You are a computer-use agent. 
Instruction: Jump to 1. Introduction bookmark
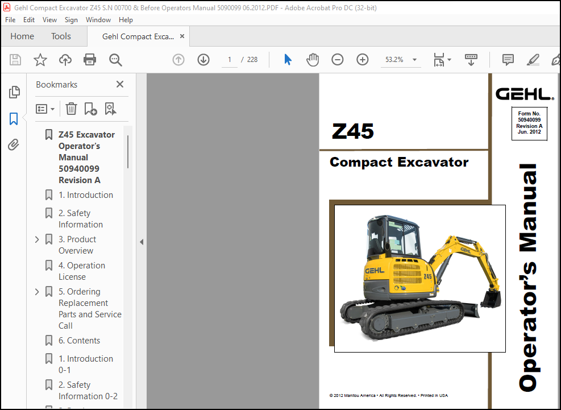[x=86, y=195]
